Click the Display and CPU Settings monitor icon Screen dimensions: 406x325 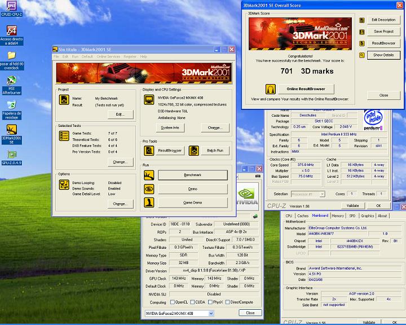[x=149, y=100]
